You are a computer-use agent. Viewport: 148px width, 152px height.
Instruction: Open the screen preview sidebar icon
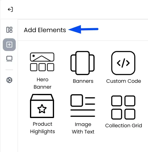[9, 59]
